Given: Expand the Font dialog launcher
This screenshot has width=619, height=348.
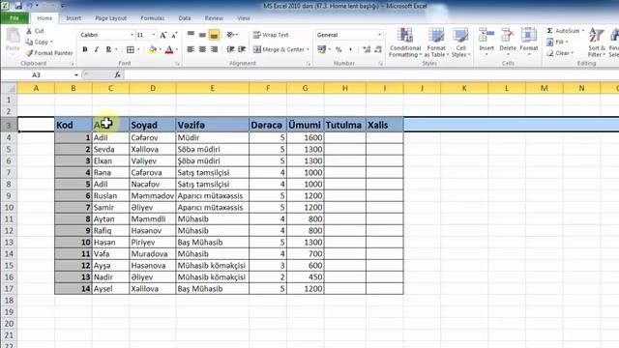Looking at the screenshot, I should 177,64.
